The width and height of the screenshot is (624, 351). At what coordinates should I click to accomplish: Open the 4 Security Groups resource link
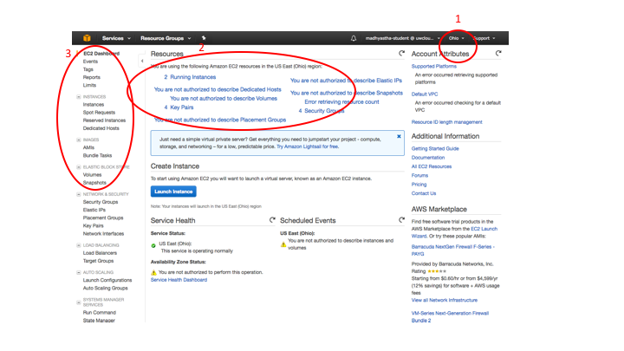pyautogui.click(x=322, y=111)
